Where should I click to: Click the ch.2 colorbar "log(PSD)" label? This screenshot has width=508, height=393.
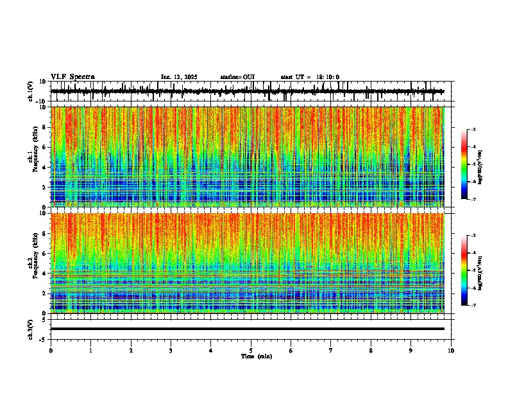click(x=480, y=273)
